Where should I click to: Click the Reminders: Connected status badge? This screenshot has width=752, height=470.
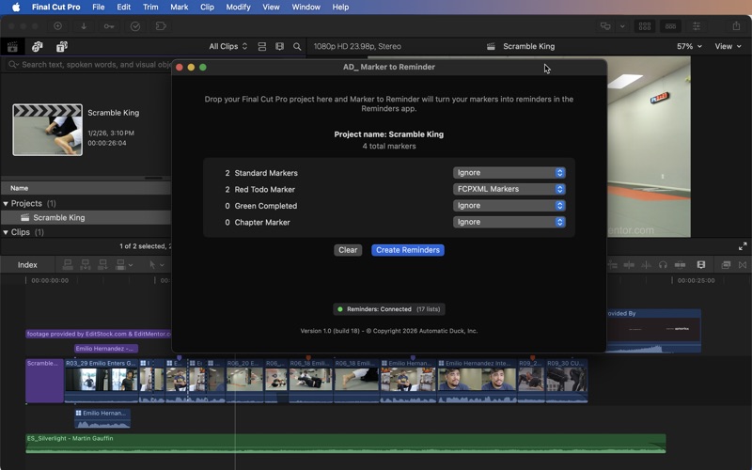[x=389, y=309]
